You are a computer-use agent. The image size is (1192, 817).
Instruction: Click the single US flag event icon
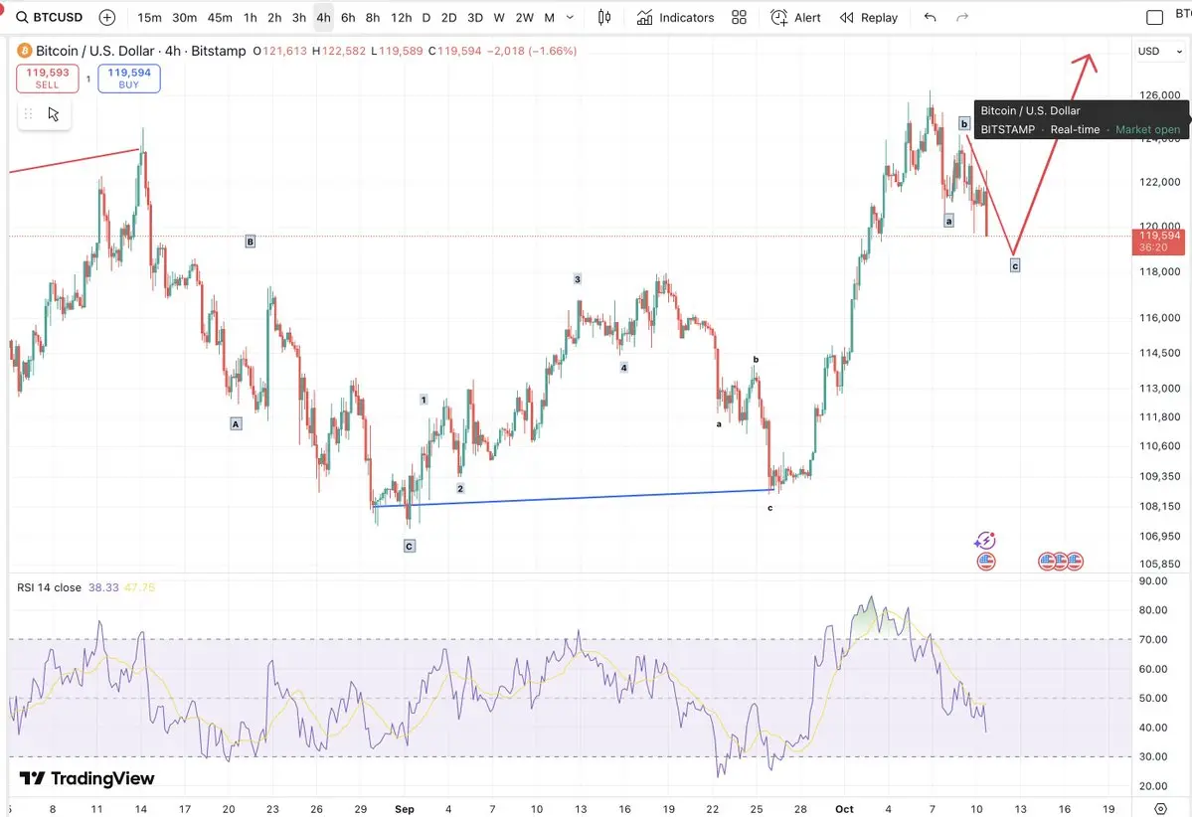click(x=986, y=562)
